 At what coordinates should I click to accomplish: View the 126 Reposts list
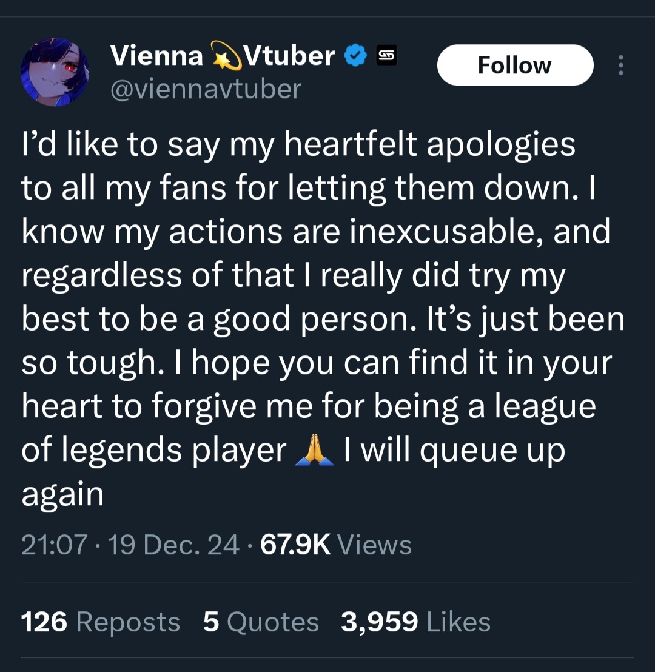point(100,622)
